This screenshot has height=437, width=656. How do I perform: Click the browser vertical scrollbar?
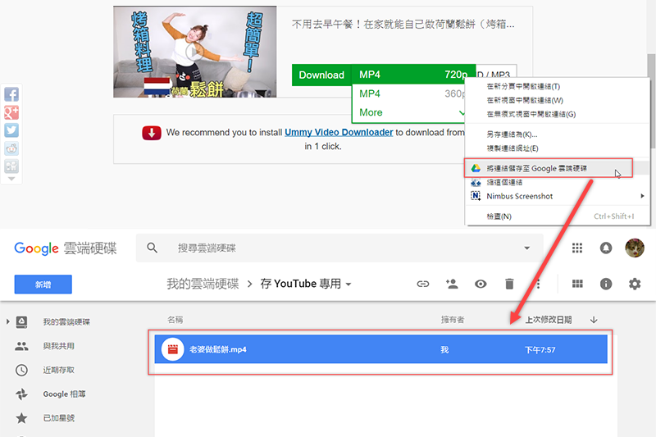(651, 100)
